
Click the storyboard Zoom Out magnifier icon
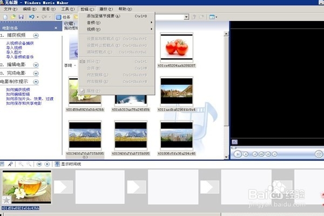29,164
